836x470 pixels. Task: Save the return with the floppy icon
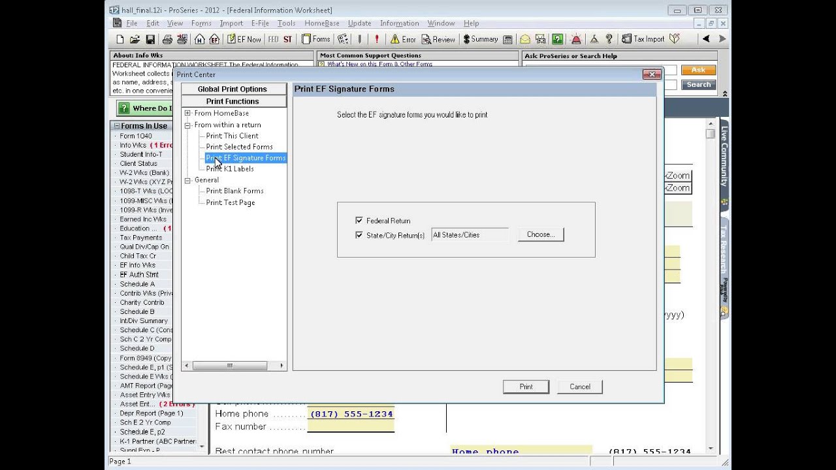[x=150, y=39]
